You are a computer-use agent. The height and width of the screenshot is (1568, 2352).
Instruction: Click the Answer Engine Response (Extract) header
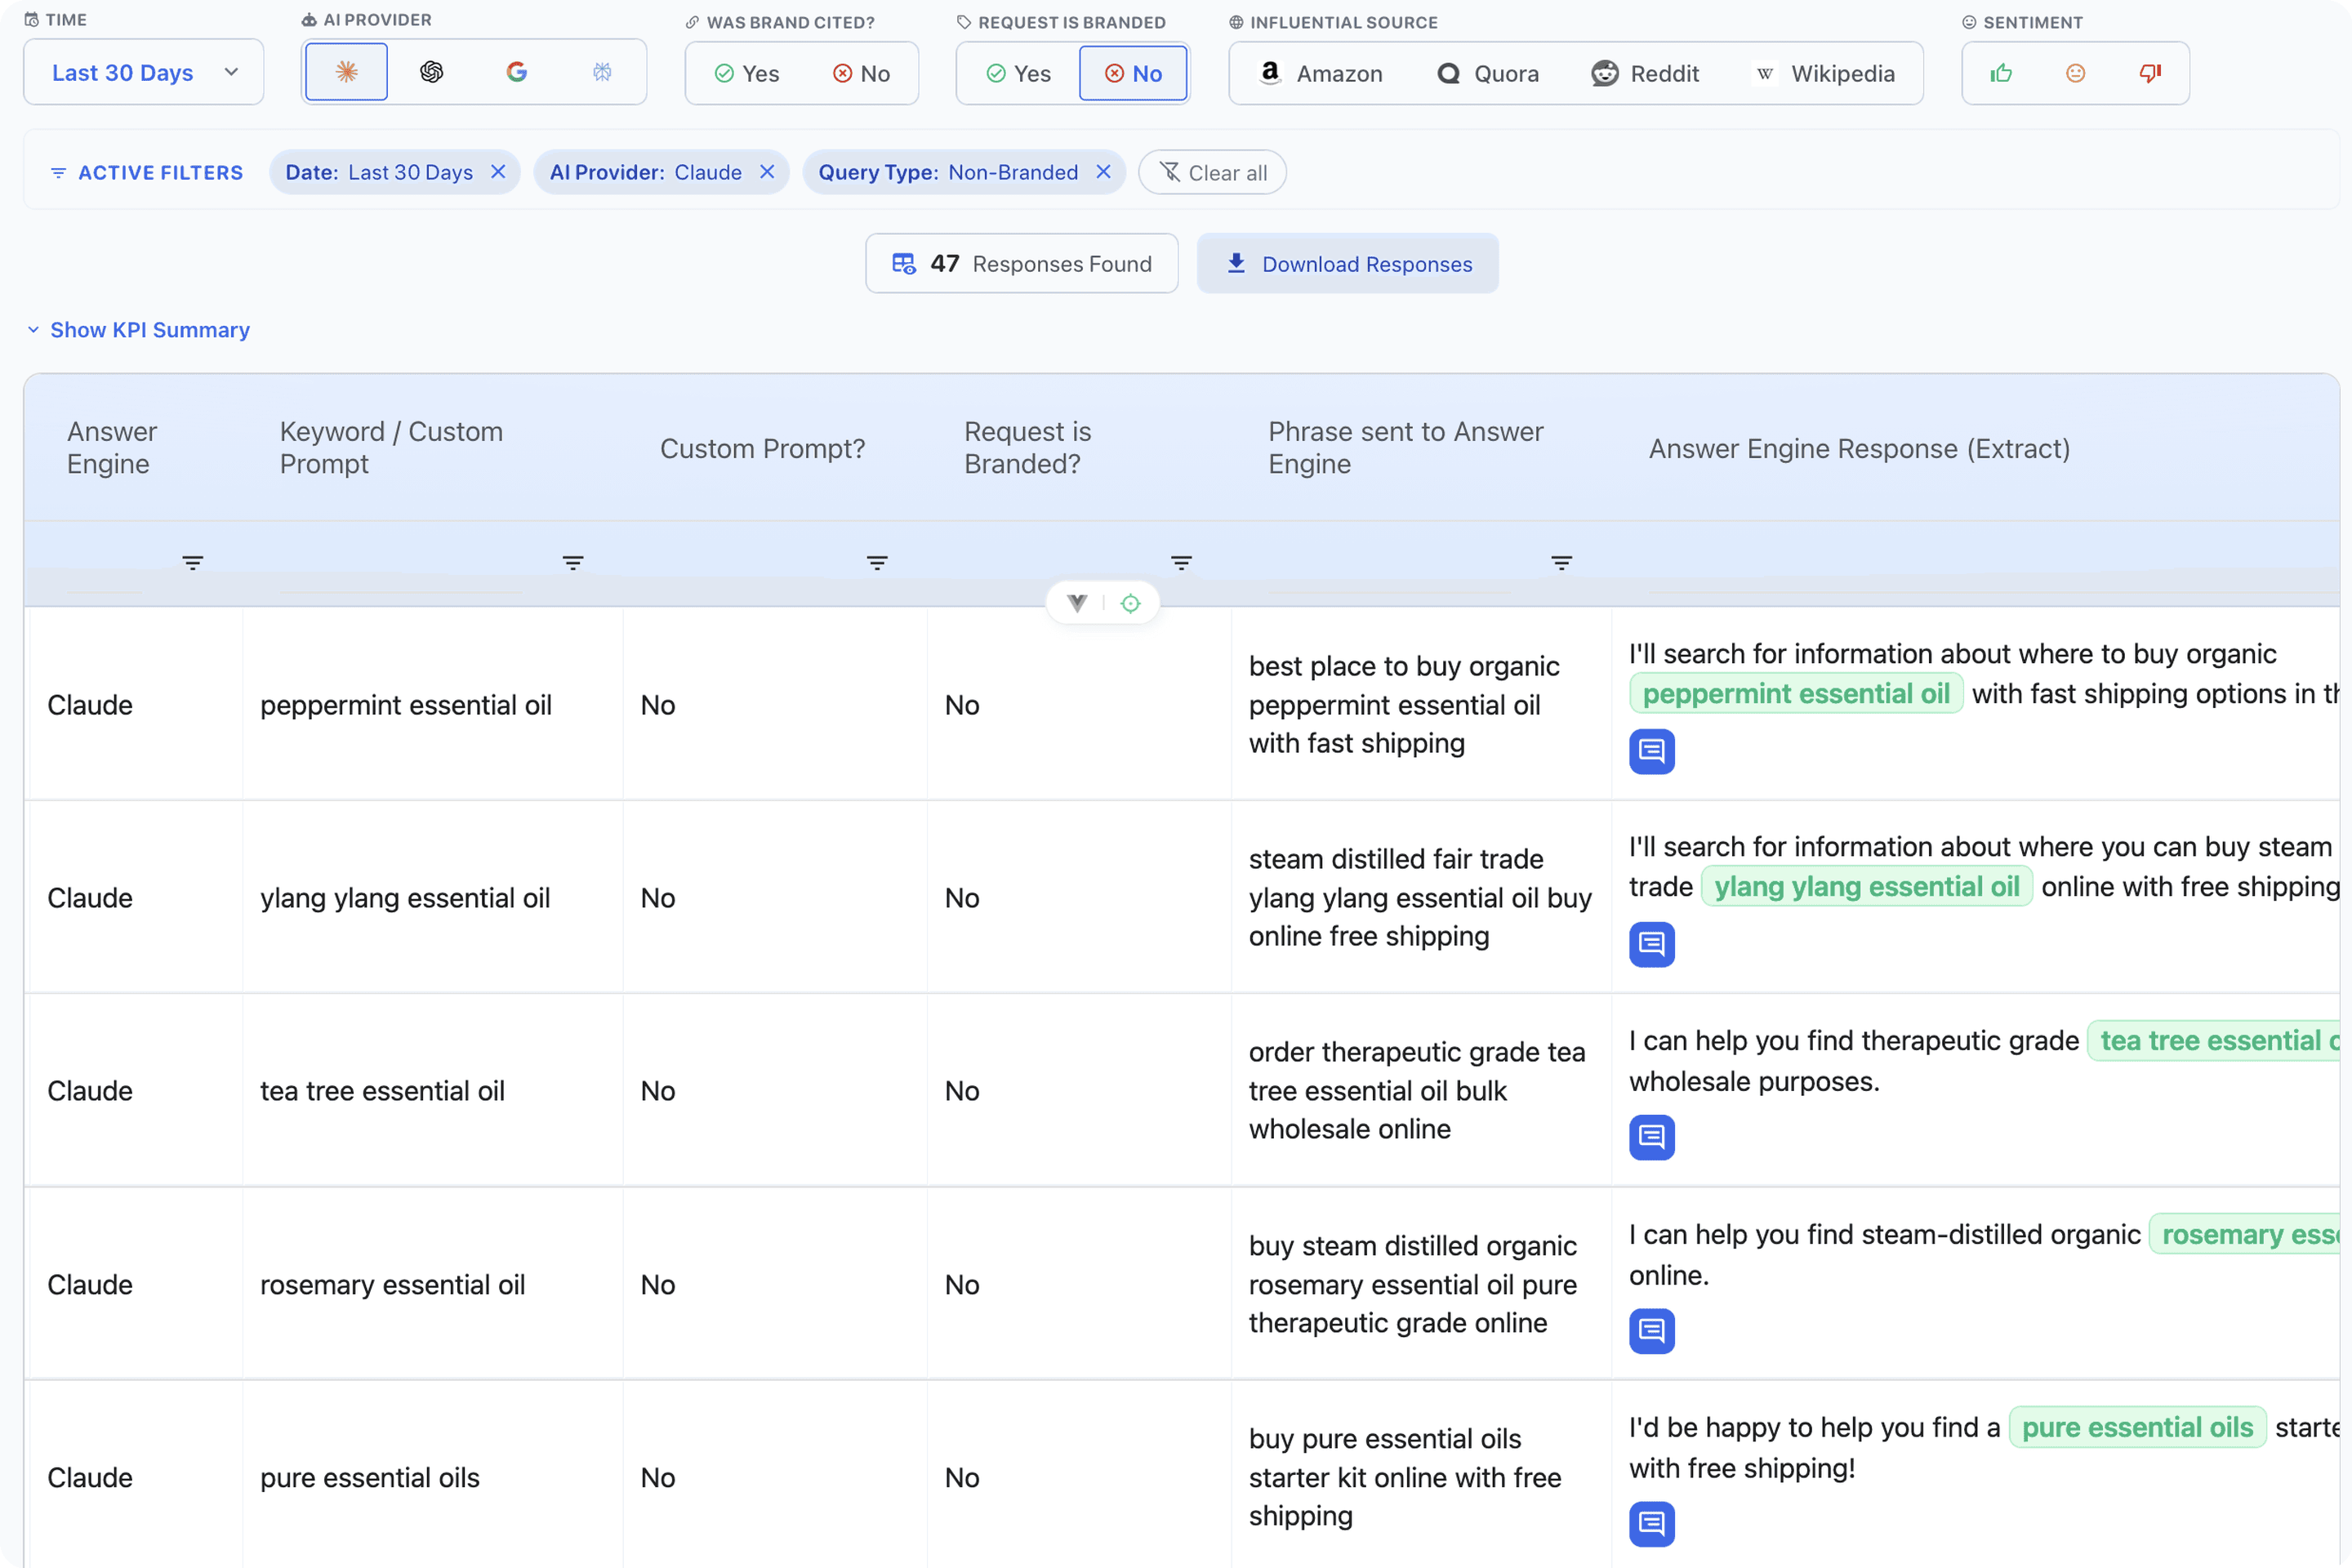pos(1859,448)
